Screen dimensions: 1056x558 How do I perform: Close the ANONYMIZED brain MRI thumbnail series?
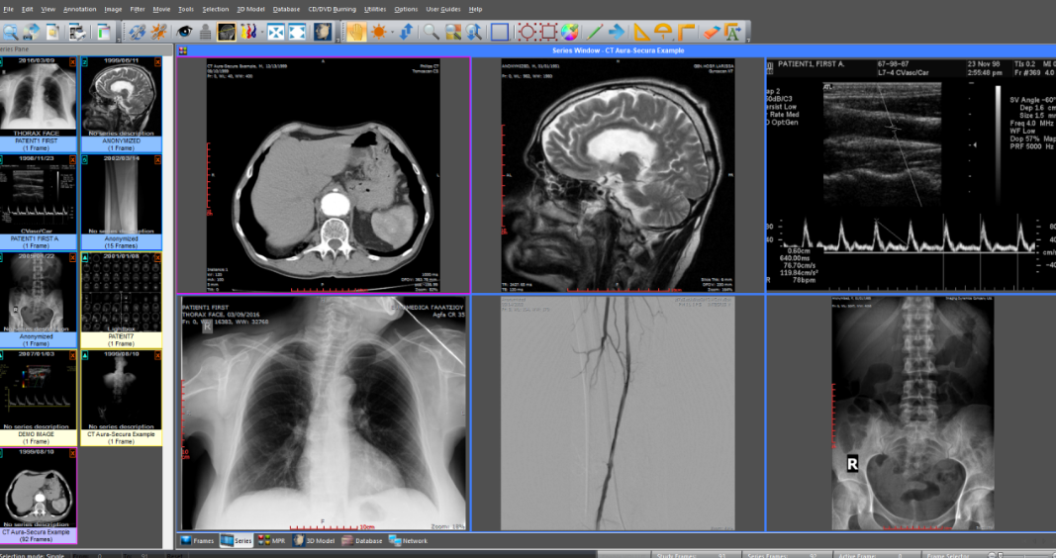(157, 62)
